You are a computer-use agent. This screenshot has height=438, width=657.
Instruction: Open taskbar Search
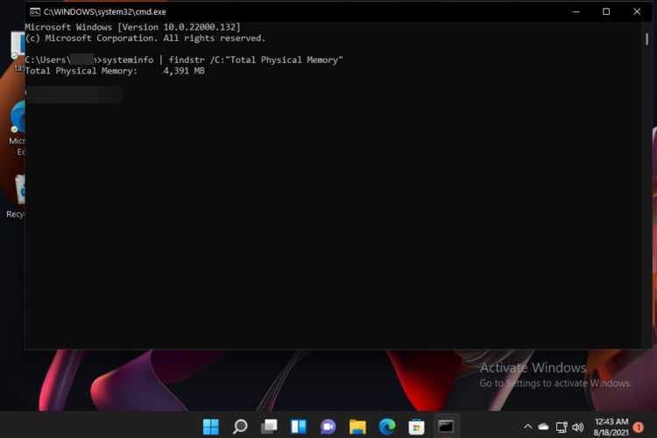click(240, 427)
